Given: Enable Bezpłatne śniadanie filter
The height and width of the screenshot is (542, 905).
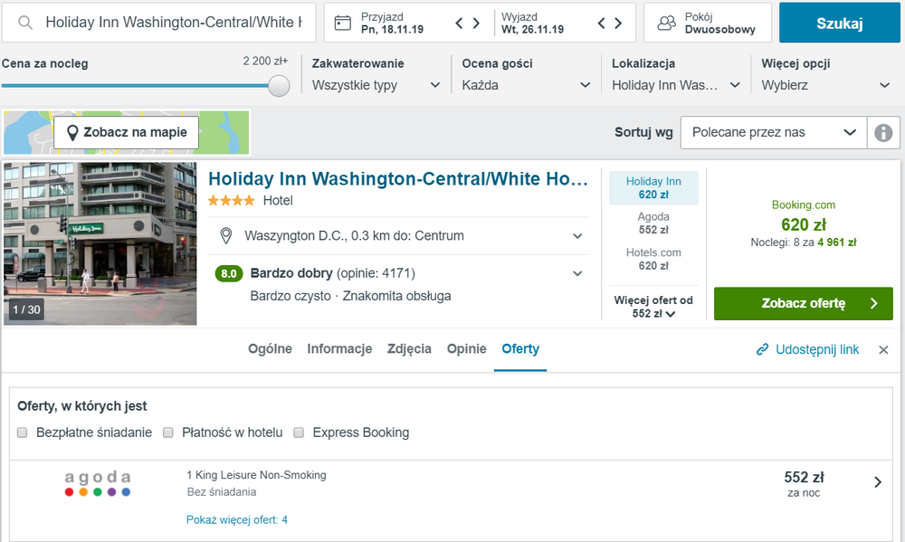Looking at the screenshot, I should [x=23, y=433].
